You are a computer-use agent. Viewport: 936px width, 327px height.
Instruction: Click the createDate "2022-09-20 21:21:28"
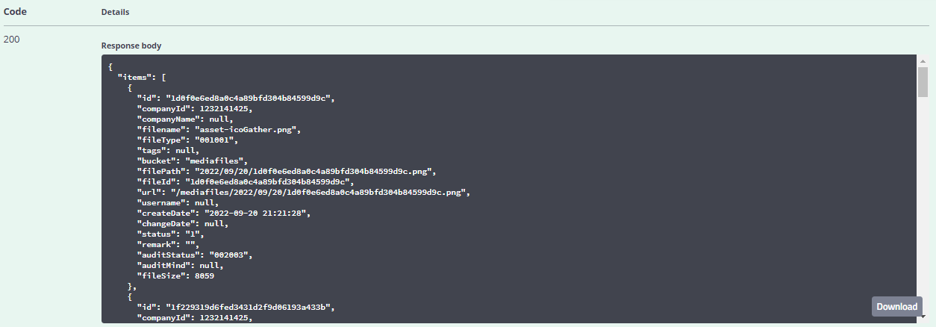[x=257, y=213]
